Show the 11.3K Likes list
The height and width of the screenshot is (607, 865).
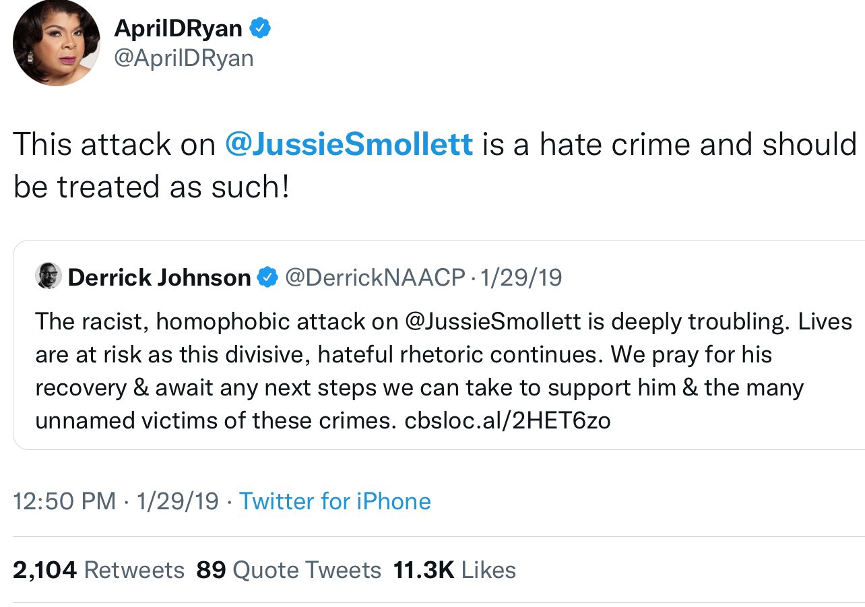[455, 570]
